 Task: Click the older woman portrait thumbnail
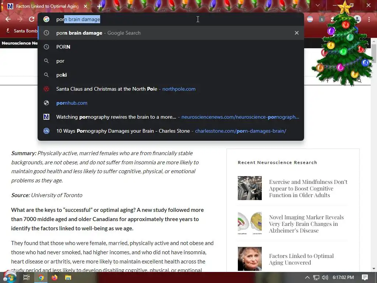(250, 259)
